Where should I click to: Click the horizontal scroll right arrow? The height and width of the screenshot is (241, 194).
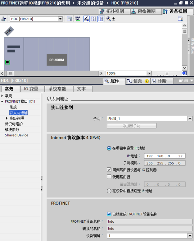pyautogui.click(x=101, y=73)
